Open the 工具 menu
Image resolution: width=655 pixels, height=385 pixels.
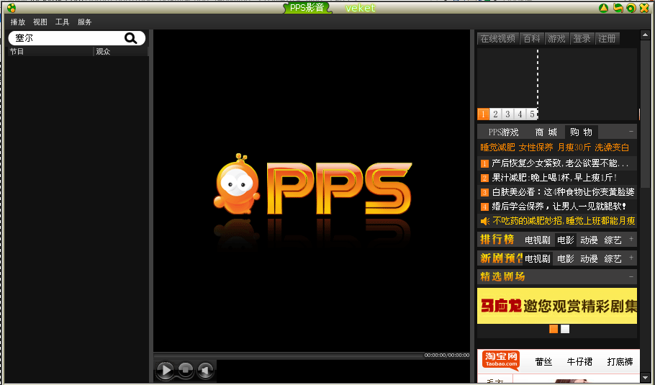point(62,22)
